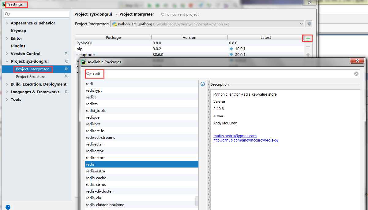This screenshot has height=210, width=368.
Task: Click the green plus install package button
Action: click(x=308, y=39)
